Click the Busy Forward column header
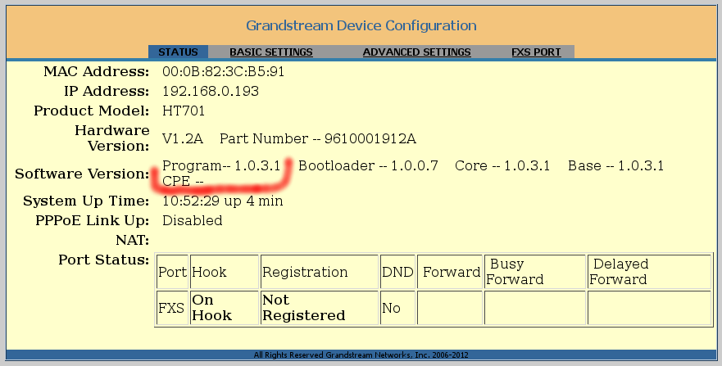 click(535, 272)
